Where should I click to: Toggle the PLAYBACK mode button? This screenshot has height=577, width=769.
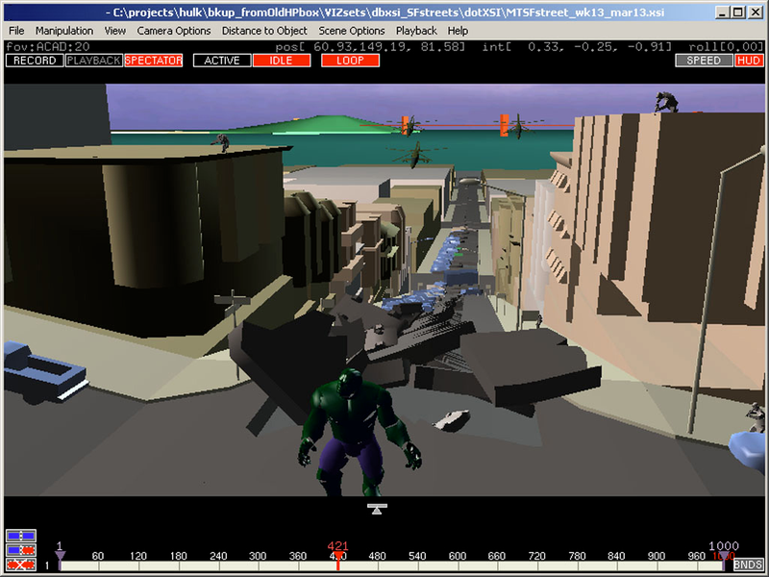click(93, 61)
